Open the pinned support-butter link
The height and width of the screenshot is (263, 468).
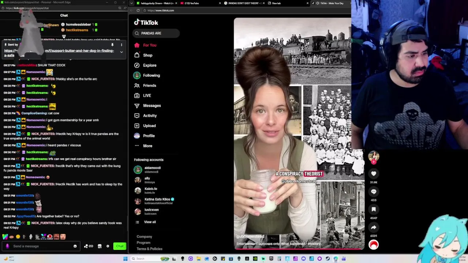[59, 53]
